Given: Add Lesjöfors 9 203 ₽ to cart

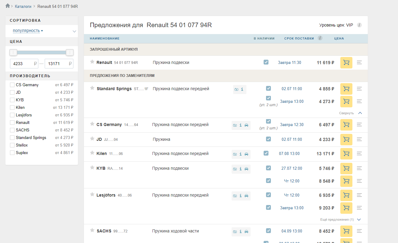Looking at the screenshot, I should point(346,208).
